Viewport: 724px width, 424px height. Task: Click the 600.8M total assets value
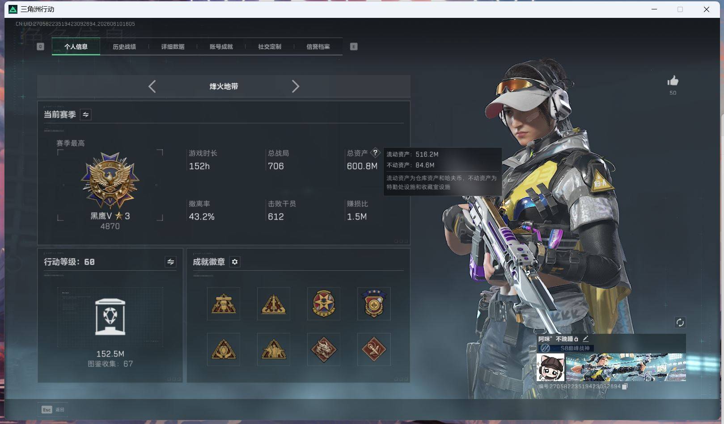click(x=362, y=166)
